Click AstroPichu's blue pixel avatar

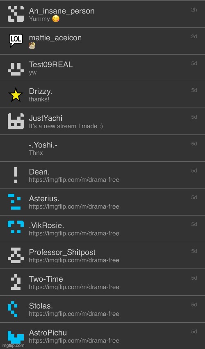pyautogui.click(x=16, y=337)
